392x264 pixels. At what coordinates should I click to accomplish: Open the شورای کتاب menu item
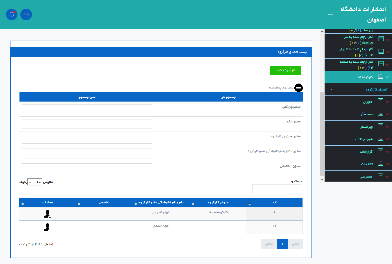(x=364, y=139)
